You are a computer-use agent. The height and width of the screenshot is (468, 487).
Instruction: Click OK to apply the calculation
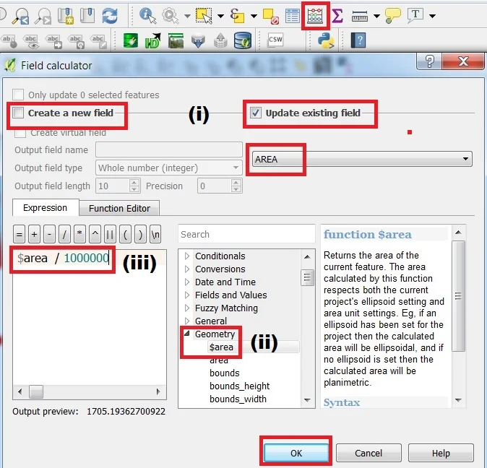(296, 453)
